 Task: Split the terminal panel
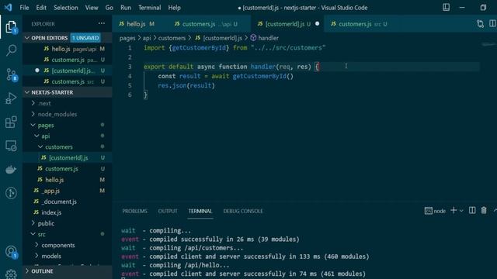click(472, 210)
